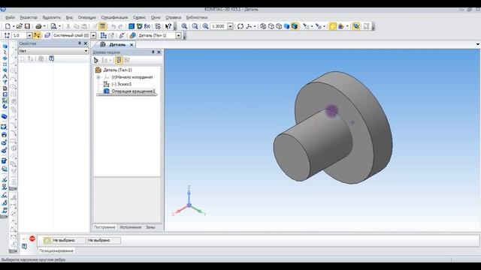Print using the printer icon

tap(38, 26)
